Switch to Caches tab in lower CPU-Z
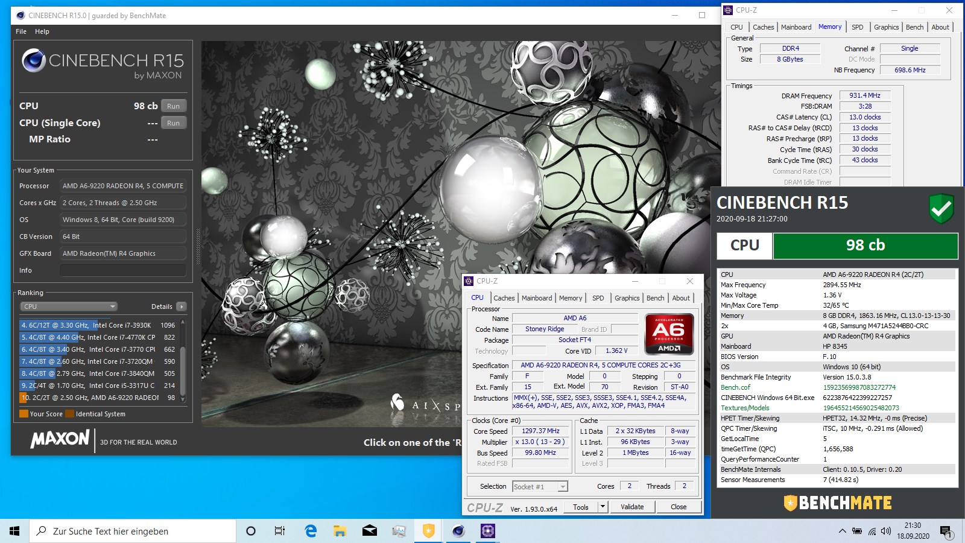This screenshot has height=543, width=965. [x=504, y=298]
